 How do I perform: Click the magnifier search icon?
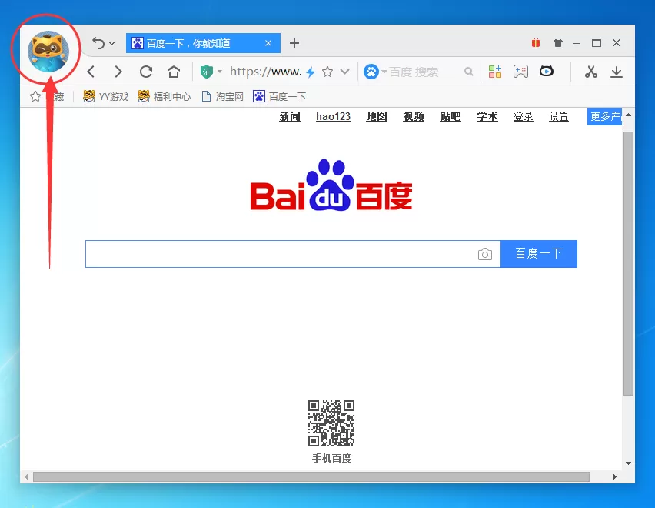pos(469,72)
